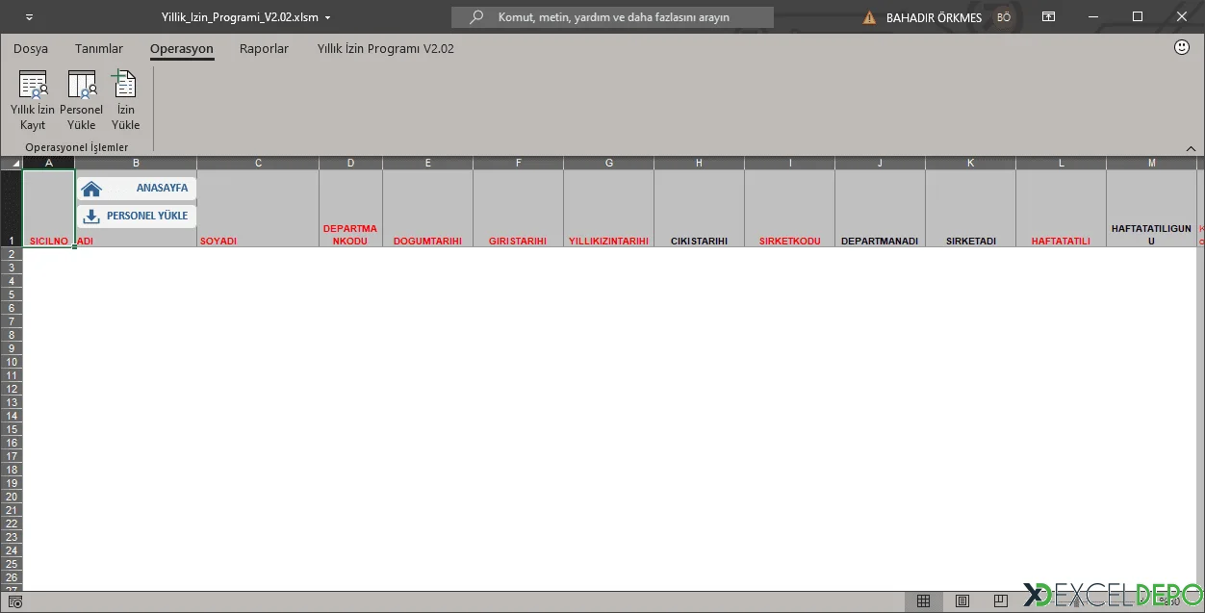Collapse the ribbon with the chevron
This screenshot has height=613, width=1205.
[1191, 148]
